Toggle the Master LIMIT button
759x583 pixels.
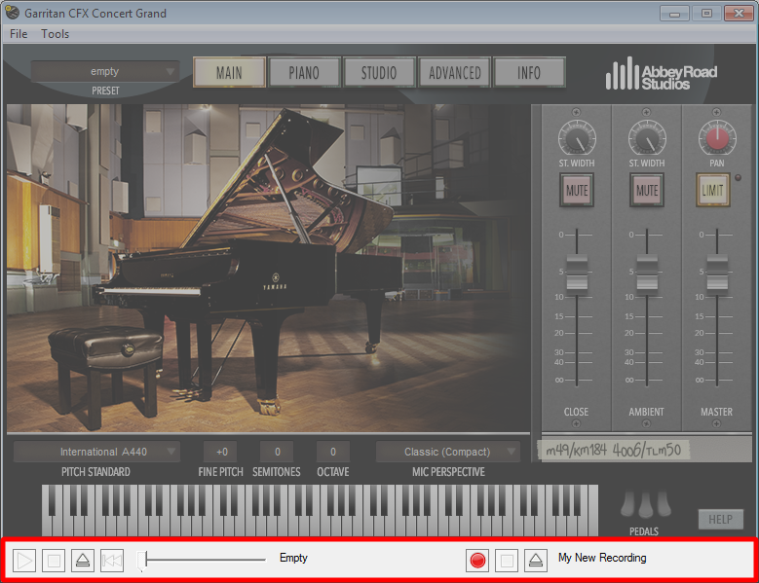(x=712, y=190)
